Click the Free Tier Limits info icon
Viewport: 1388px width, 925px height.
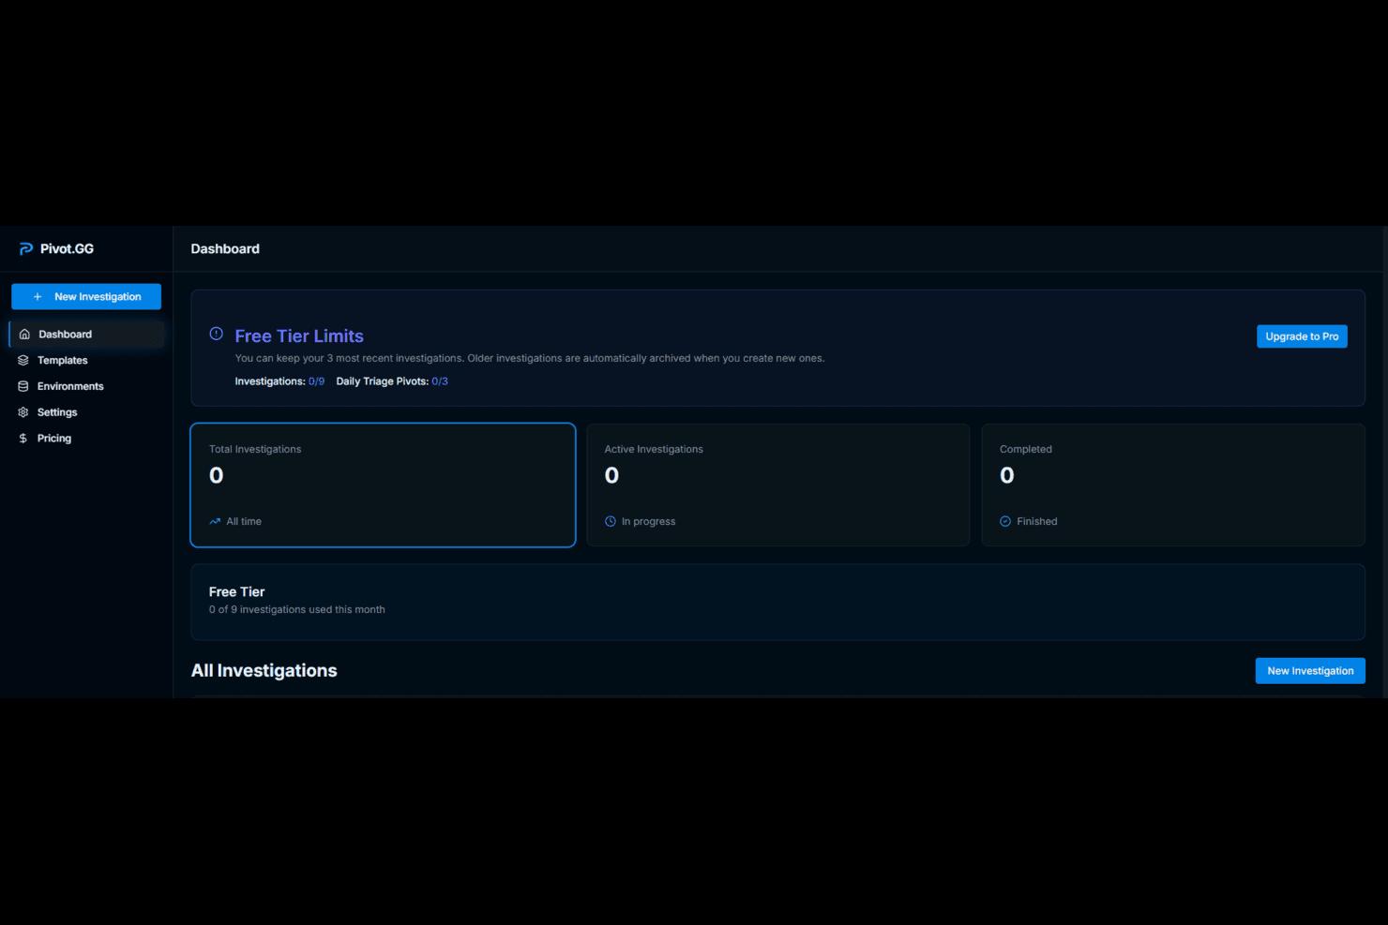click(216, 334)
